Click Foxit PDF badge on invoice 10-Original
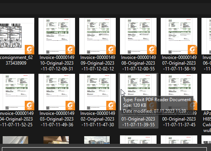Image resolution: width=211 pixels, height=151 pixels. coord(70,49)
